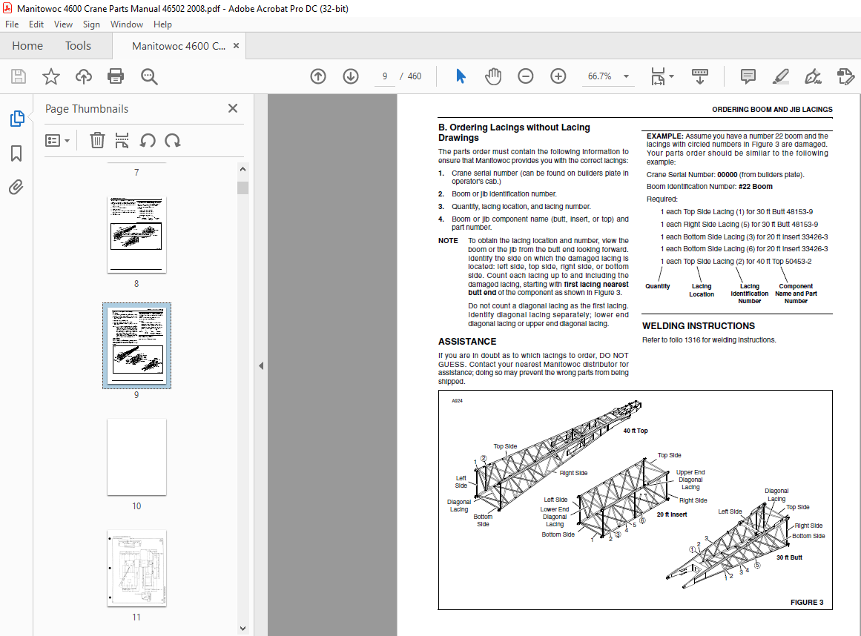Open the thumbnails options dropdown
This screenshot has width=861, height=636.
click(57, 141)
